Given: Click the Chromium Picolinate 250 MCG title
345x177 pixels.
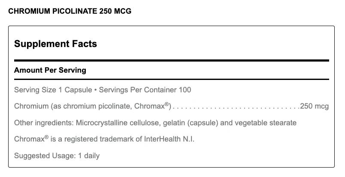Looking at the screenshot, I should click(70, 11).
